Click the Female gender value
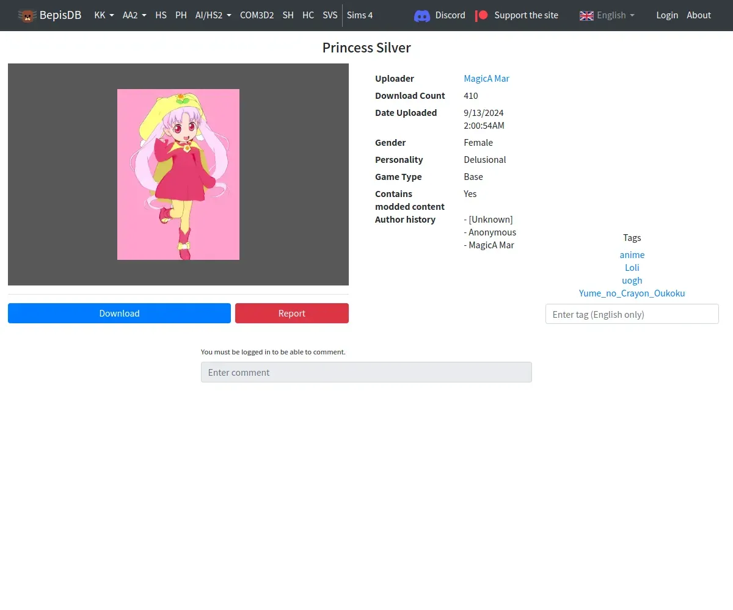This screenshot has height=610, width=733. click(478, 143)
